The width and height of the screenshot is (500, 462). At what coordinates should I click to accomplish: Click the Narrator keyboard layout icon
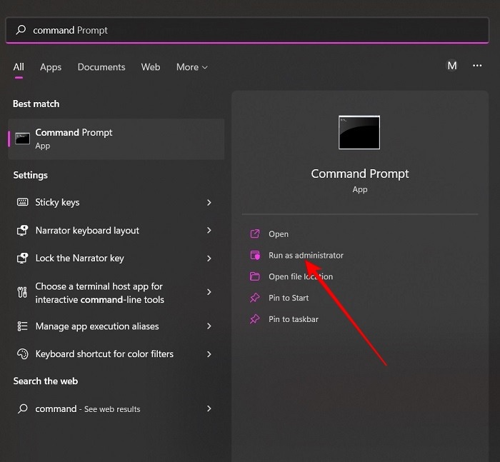pos(22,231)
